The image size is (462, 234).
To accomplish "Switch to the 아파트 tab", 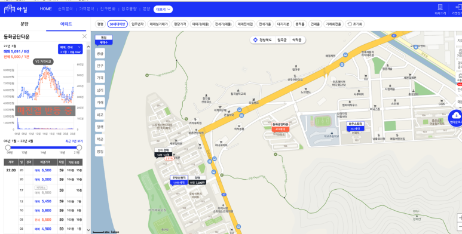I will pos(66,24).
